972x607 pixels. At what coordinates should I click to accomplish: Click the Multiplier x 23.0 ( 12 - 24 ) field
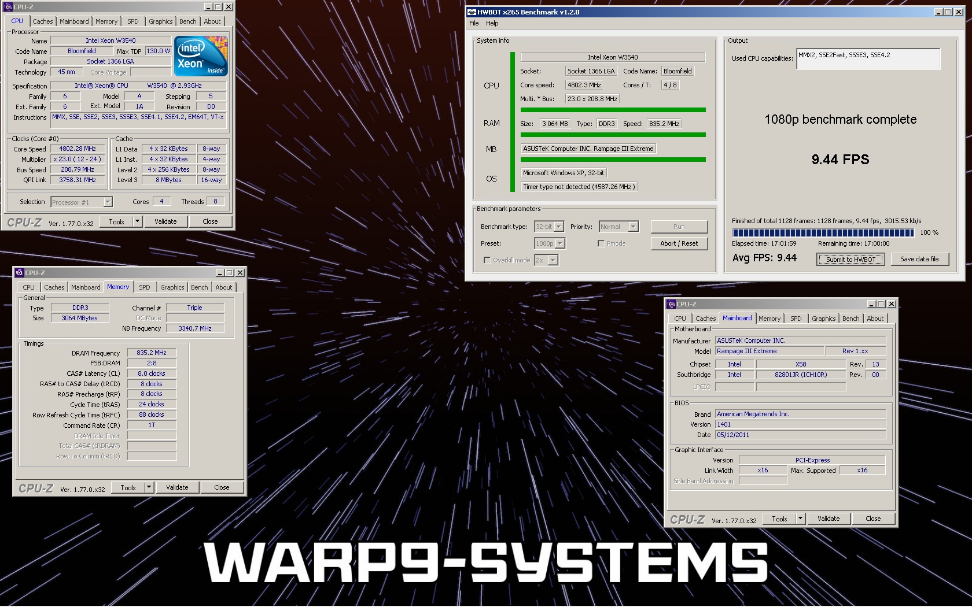[x=78, y=159]
